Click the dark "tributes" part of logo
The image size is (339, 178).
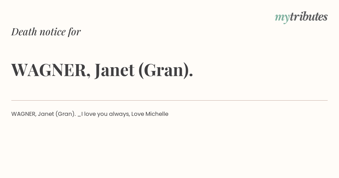[x=309, y=16]
